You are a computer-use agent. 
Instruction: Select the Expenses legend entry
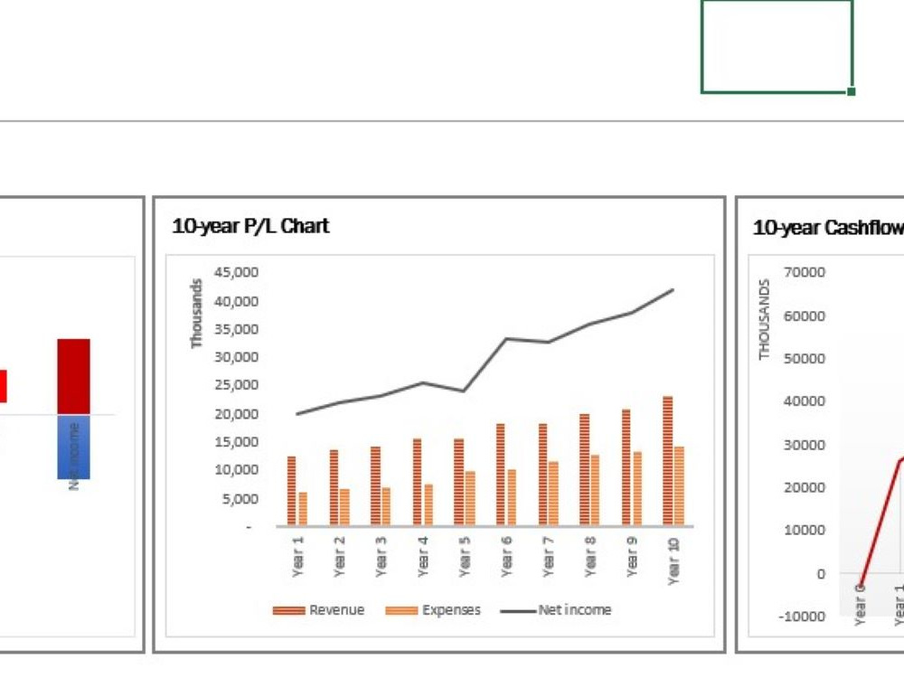click(x=432, y=610)
